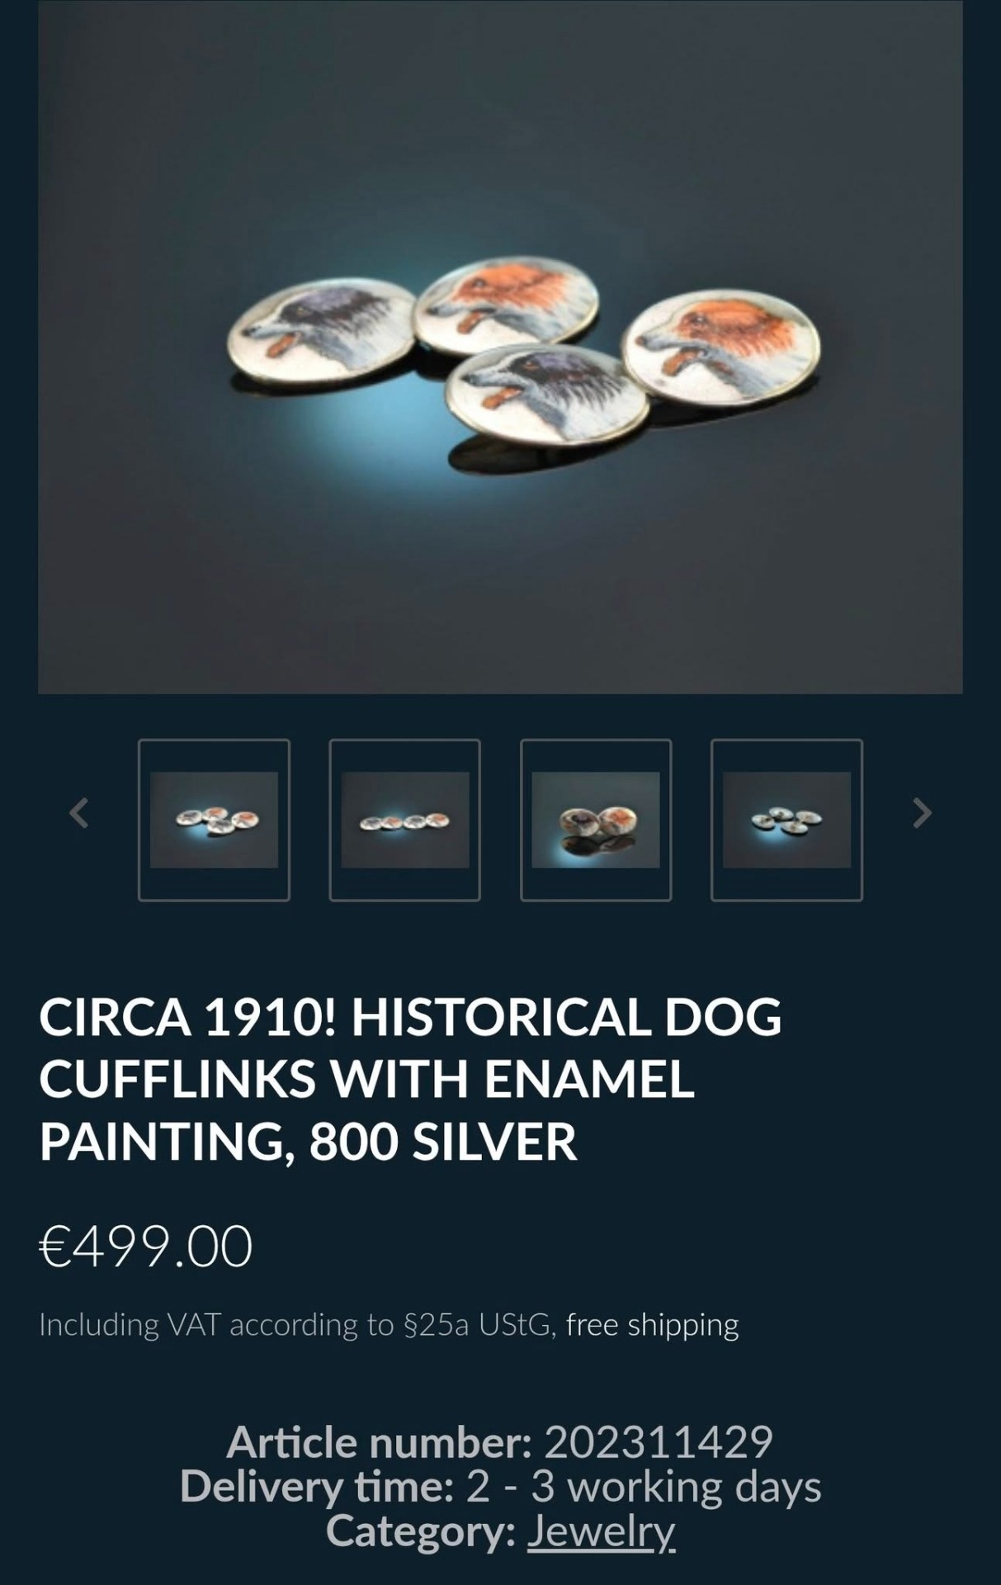This screenshot has height=1585, width=1001.
Task: Select the second thumbnail showing cufflinks in a row
Action: pyautogui.click(x=404, y=820)
